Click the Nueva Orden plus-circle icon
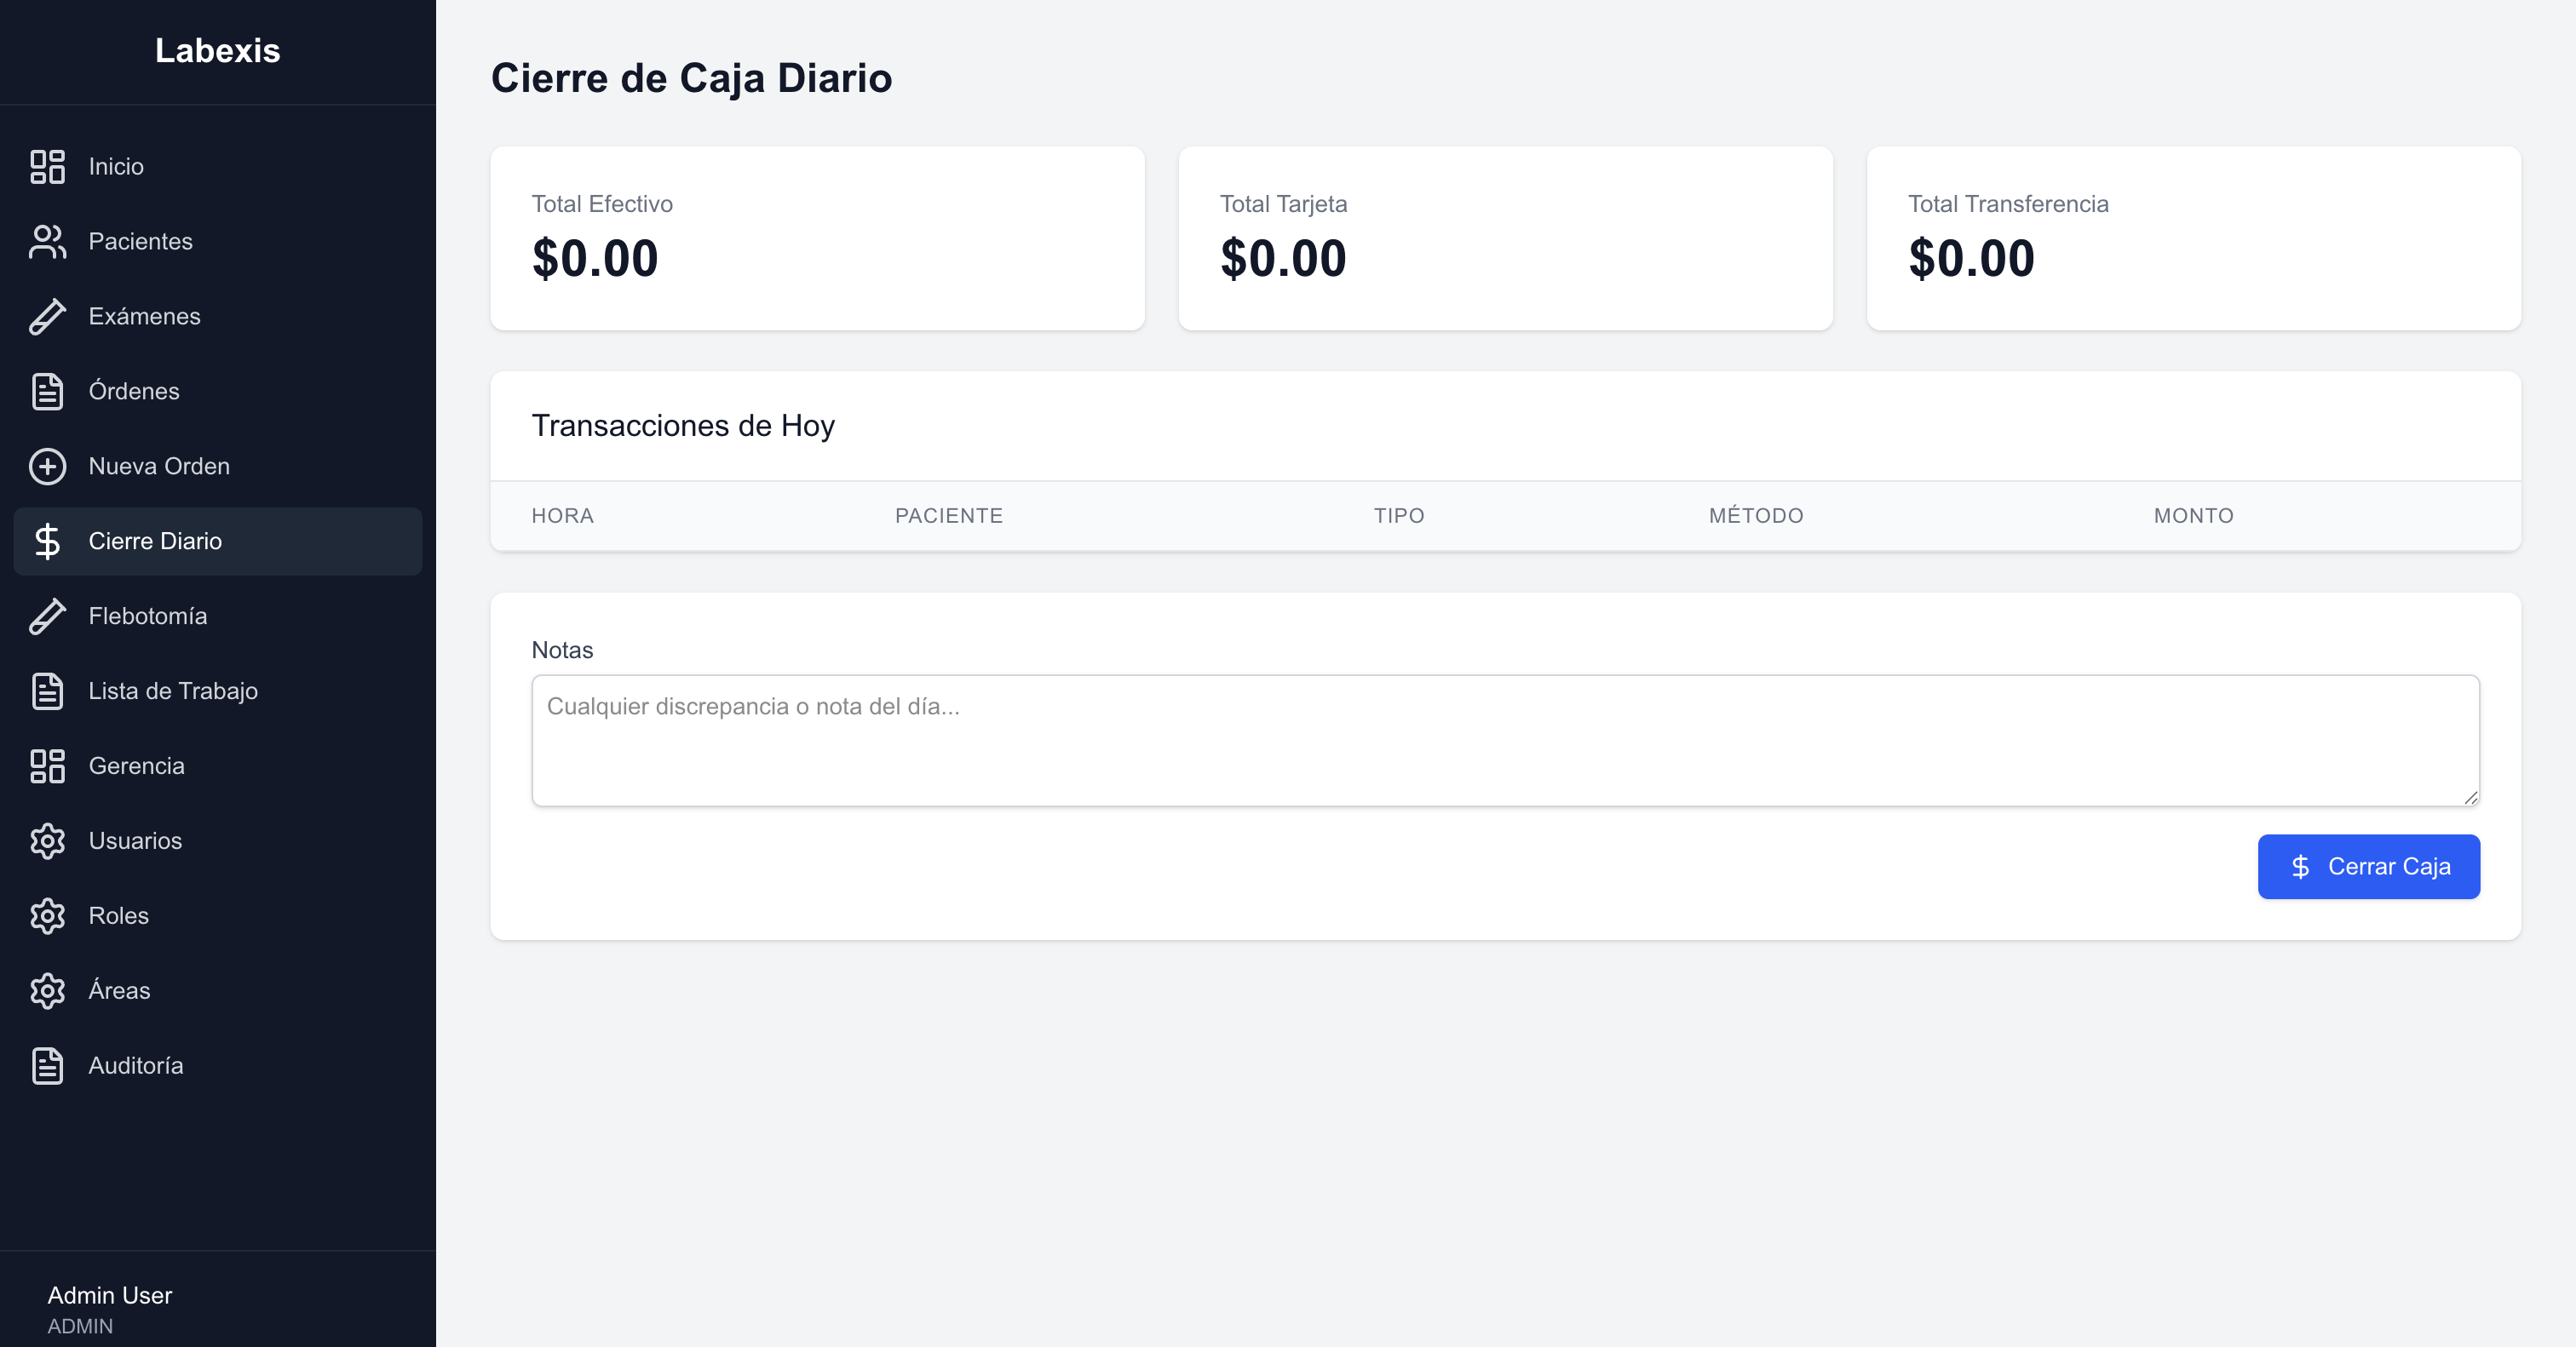 pyautogui.click(x=47, y=466)
